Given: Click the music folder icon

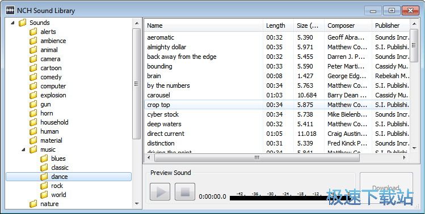Looking at the screenshot, I should [33, 149].
